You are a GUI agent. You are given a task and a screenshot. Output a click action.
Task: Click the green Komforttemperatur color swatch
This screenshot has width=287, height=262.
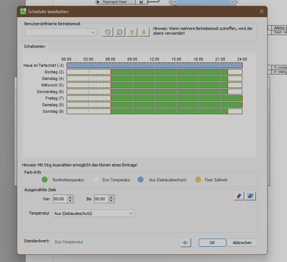coord(45,180)
